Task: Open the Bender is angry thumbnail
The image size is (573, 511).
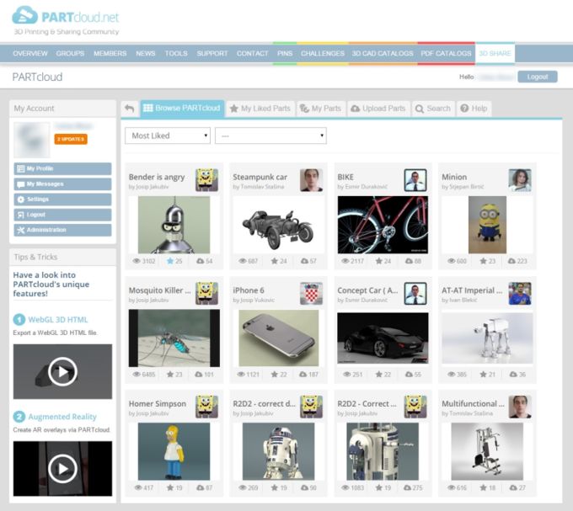Action: [x=174, y=225]
